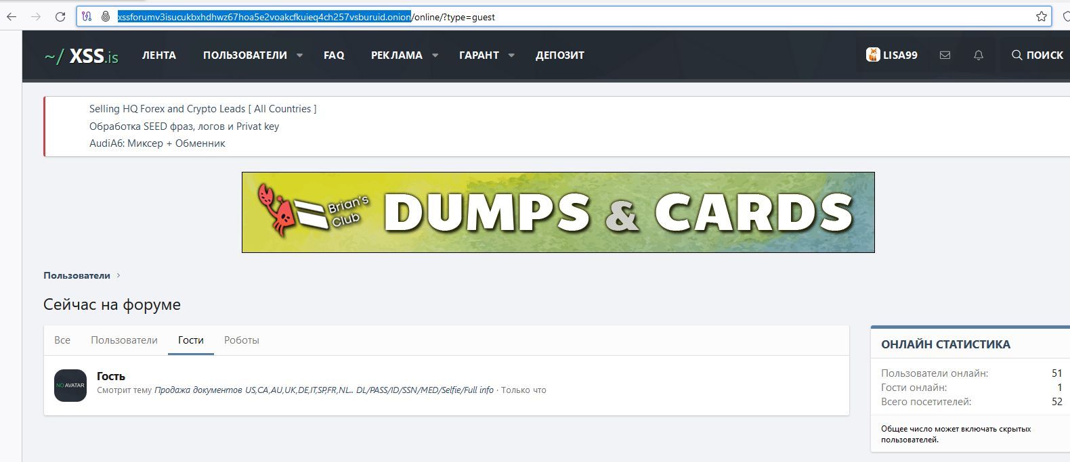Image resolution: width=1070 pixels, height=462 pixels.
Task: Expand the ПОЛЬЗОВАТЕЛИ menu arrow
Action: pyautogui.click(x=299, y=55)
